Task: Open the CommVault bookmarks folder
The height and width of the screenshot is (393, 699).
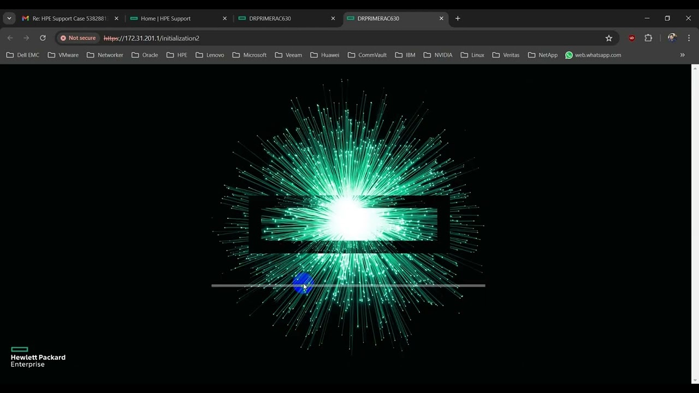Action: click(x=367, y=55)
